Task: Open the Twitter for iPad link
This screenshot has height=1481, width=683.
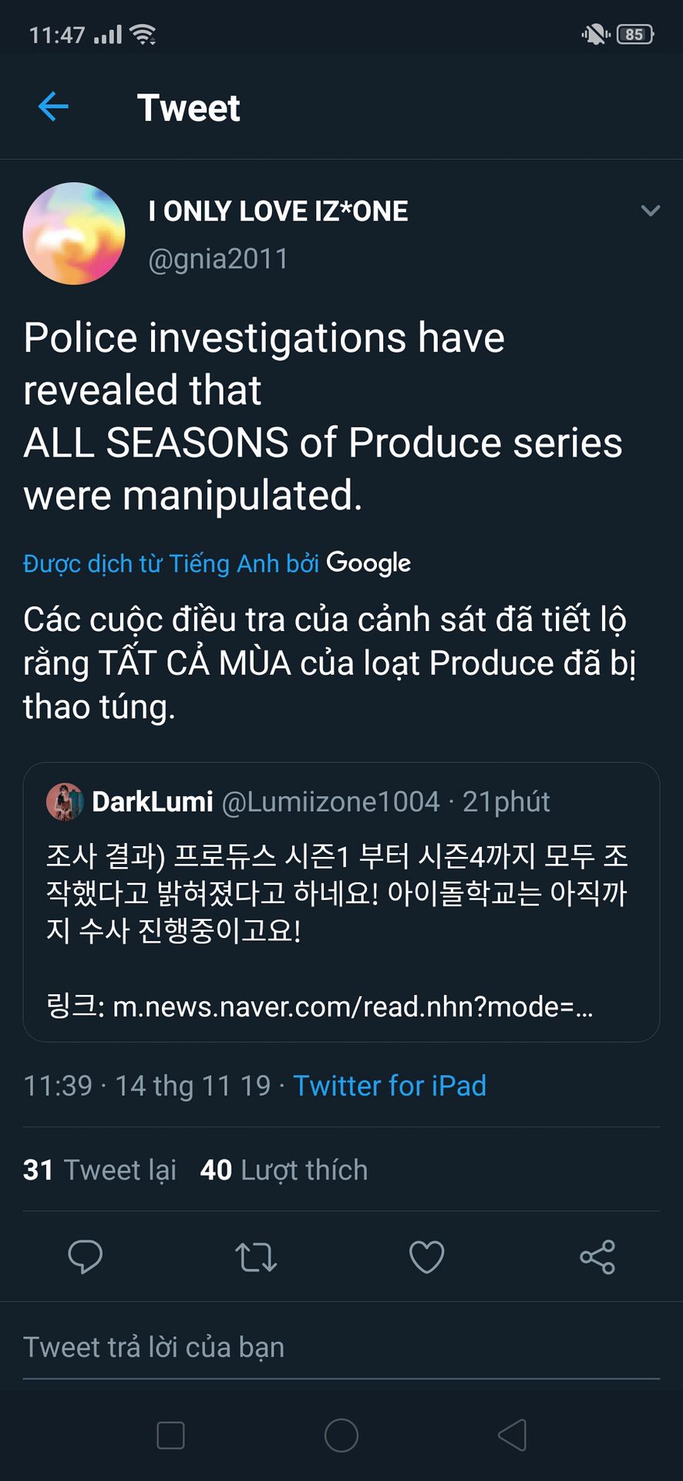Action: click(389, 1085)
